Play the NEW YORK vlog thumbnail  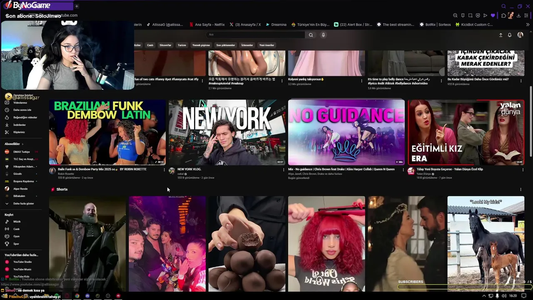pos(227,132)
